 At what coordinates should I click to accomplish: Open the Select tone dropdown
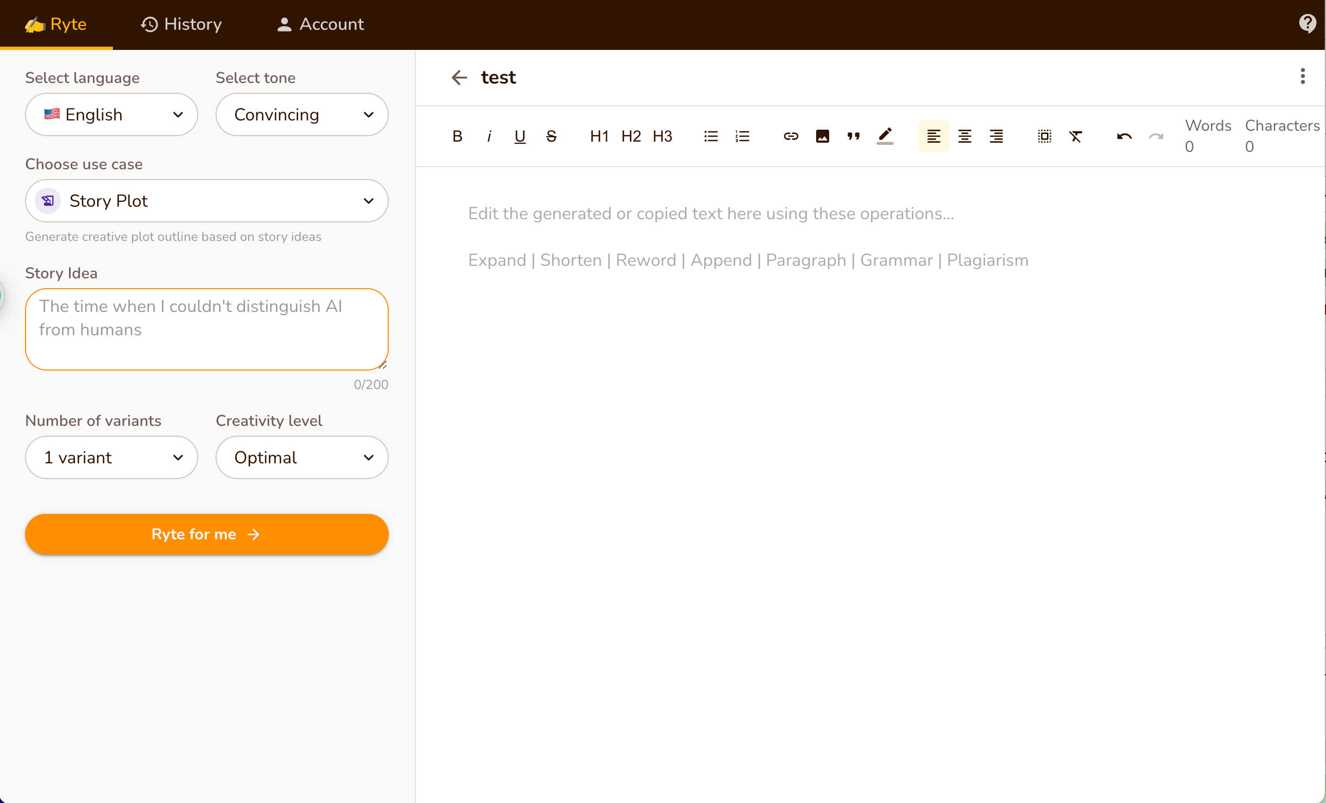pyautogui.click(x=301, y=114)
